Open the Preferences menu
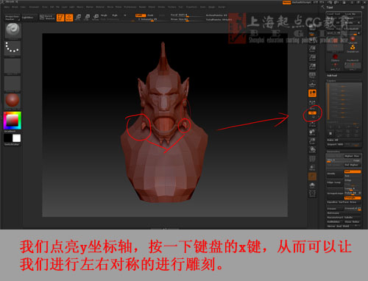The width and height of the screenshot is (368, 281). tap(130, 7)
